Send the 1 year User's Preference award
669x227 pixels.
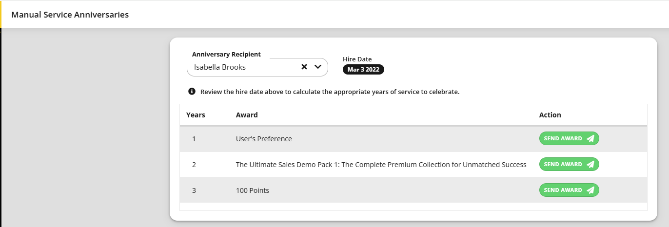tap(569, 138)
